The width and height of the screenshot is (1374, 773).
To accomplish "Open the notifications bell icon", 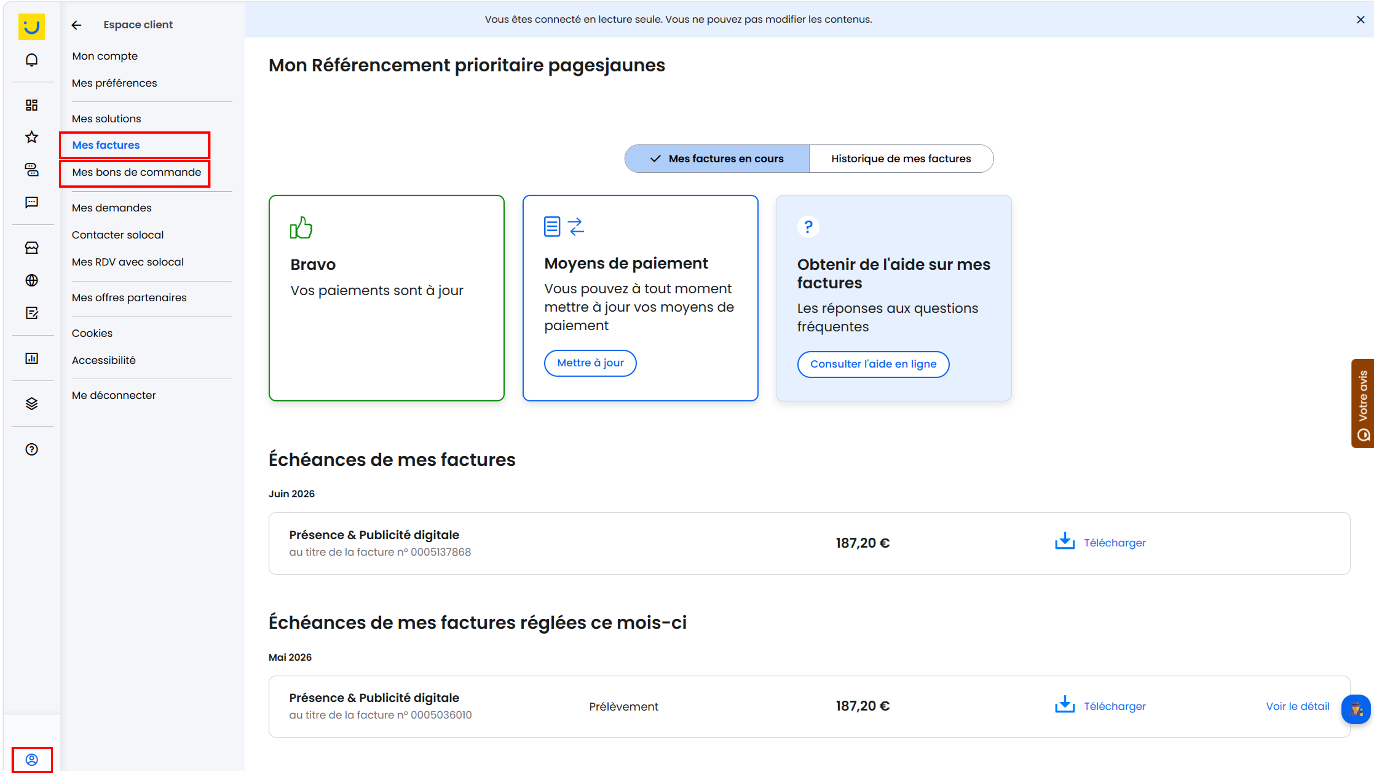I will (32, 60).
